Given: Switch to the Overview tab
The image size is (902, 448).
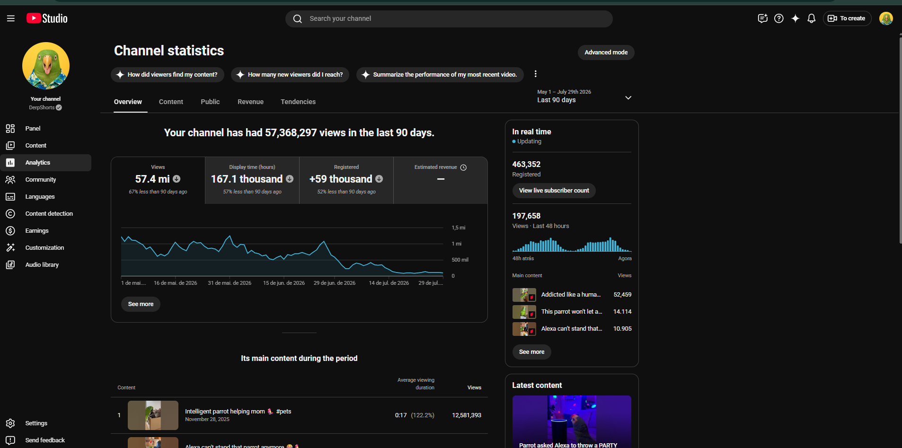Looking at the screenshot, I should point(128,102).
